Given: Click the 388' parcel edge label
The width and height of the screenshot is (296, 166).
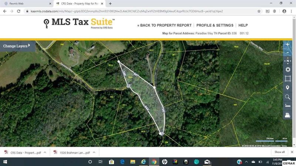Looking at the screenshot, I should [x=124, y=73].
